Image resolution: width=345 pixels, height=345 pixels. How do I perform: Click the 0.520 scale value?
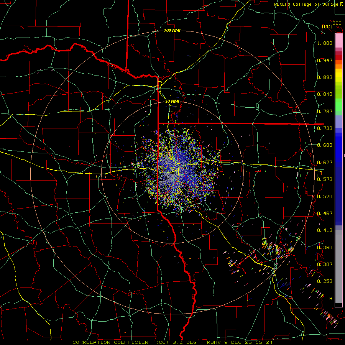pyautogui.click(x=325, y=197)
